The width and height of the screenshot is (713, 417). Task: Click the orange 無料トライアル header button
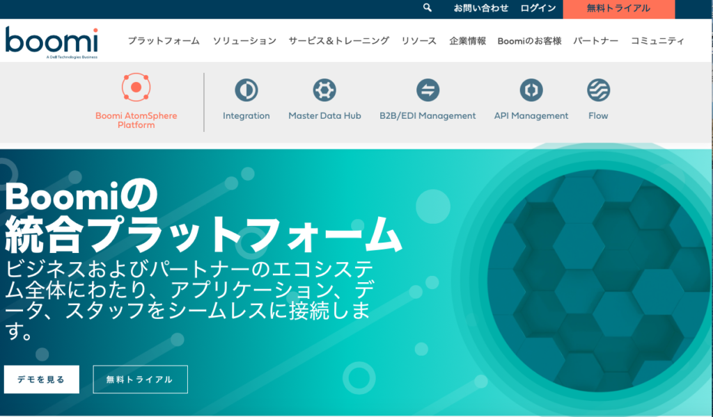[619, 8]
